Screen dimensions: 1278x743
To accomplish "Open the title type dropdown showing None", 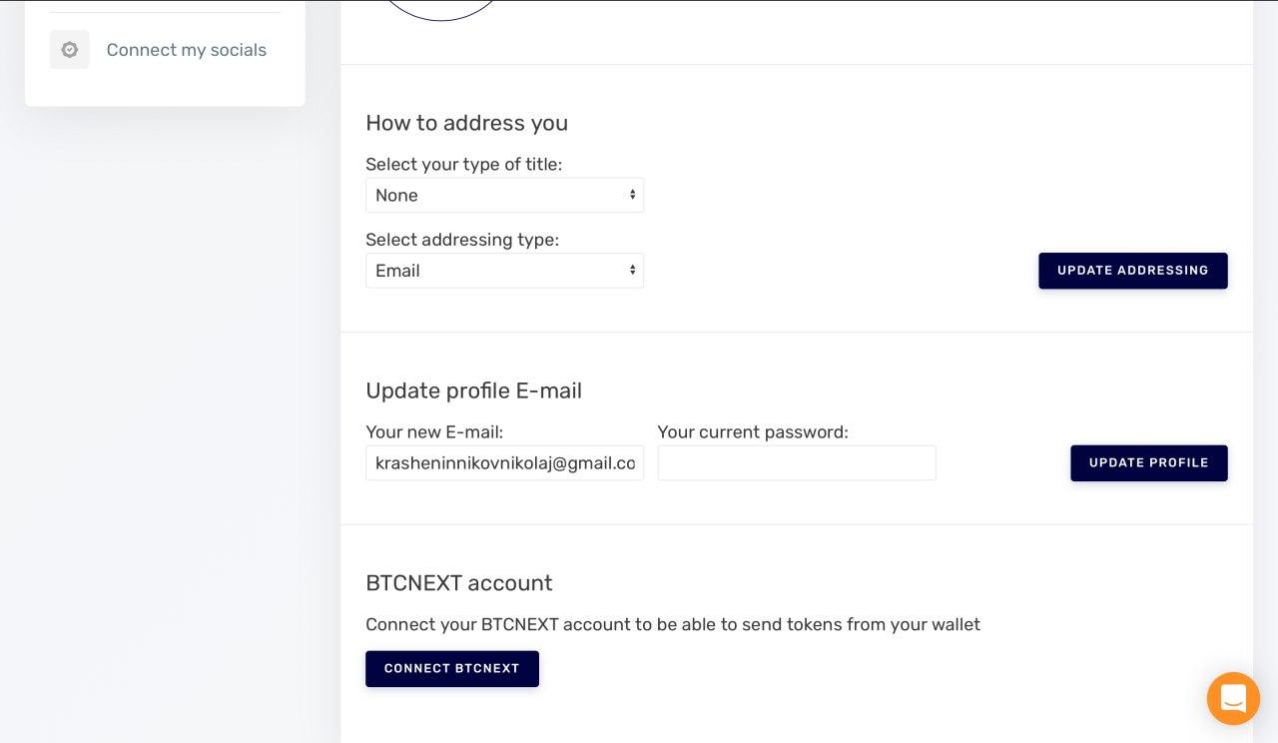I will (x=504, y=195).
